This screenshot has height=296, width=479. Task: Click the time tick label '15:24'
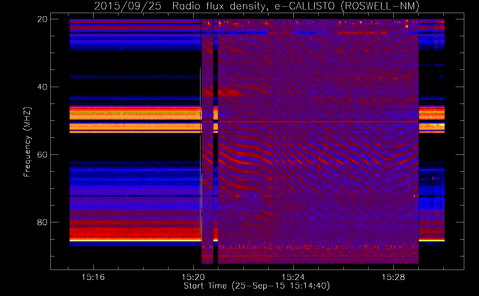[293, 277]
